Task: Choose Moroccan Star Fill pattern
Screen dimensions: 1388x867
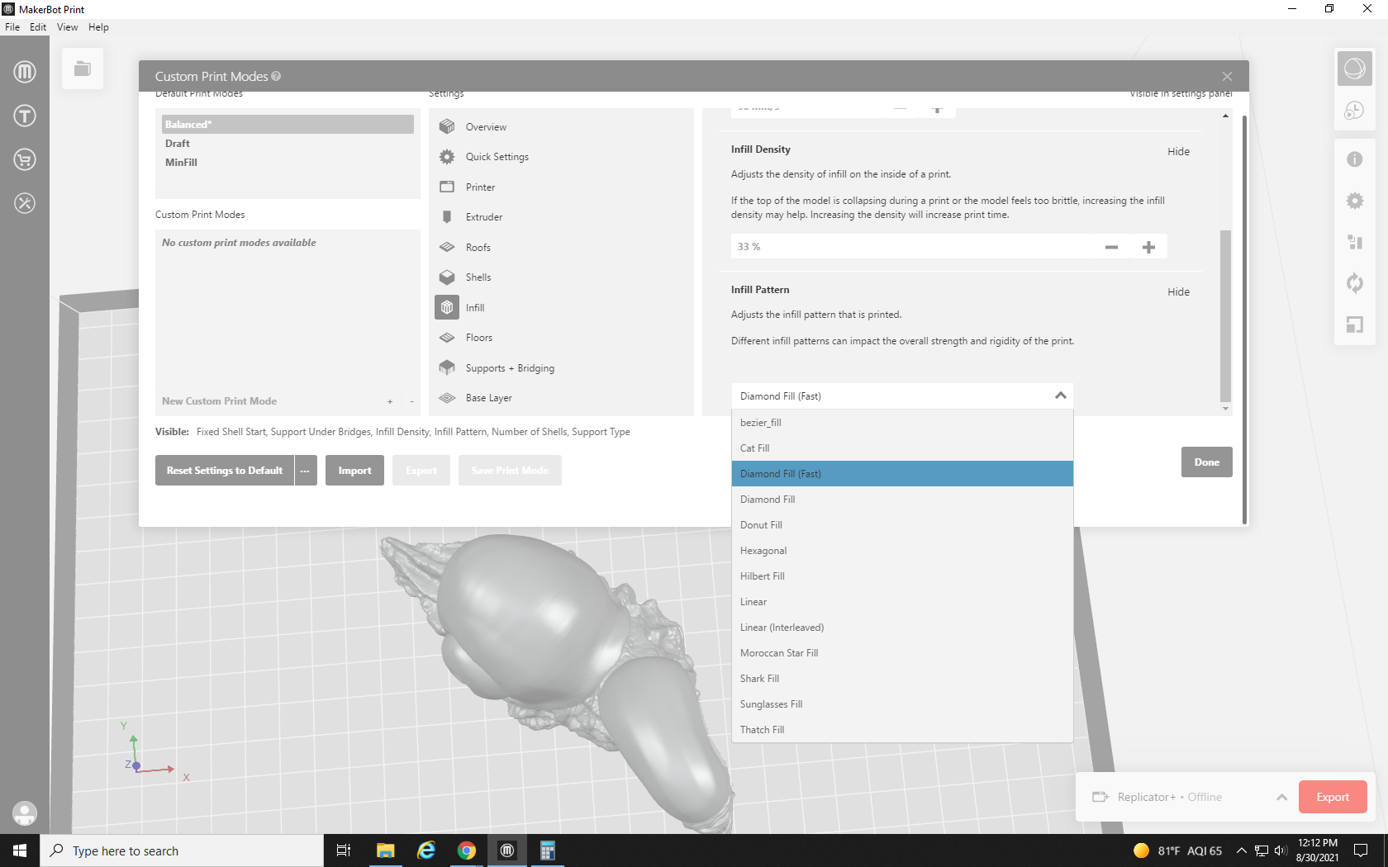Action: [902, 653]
